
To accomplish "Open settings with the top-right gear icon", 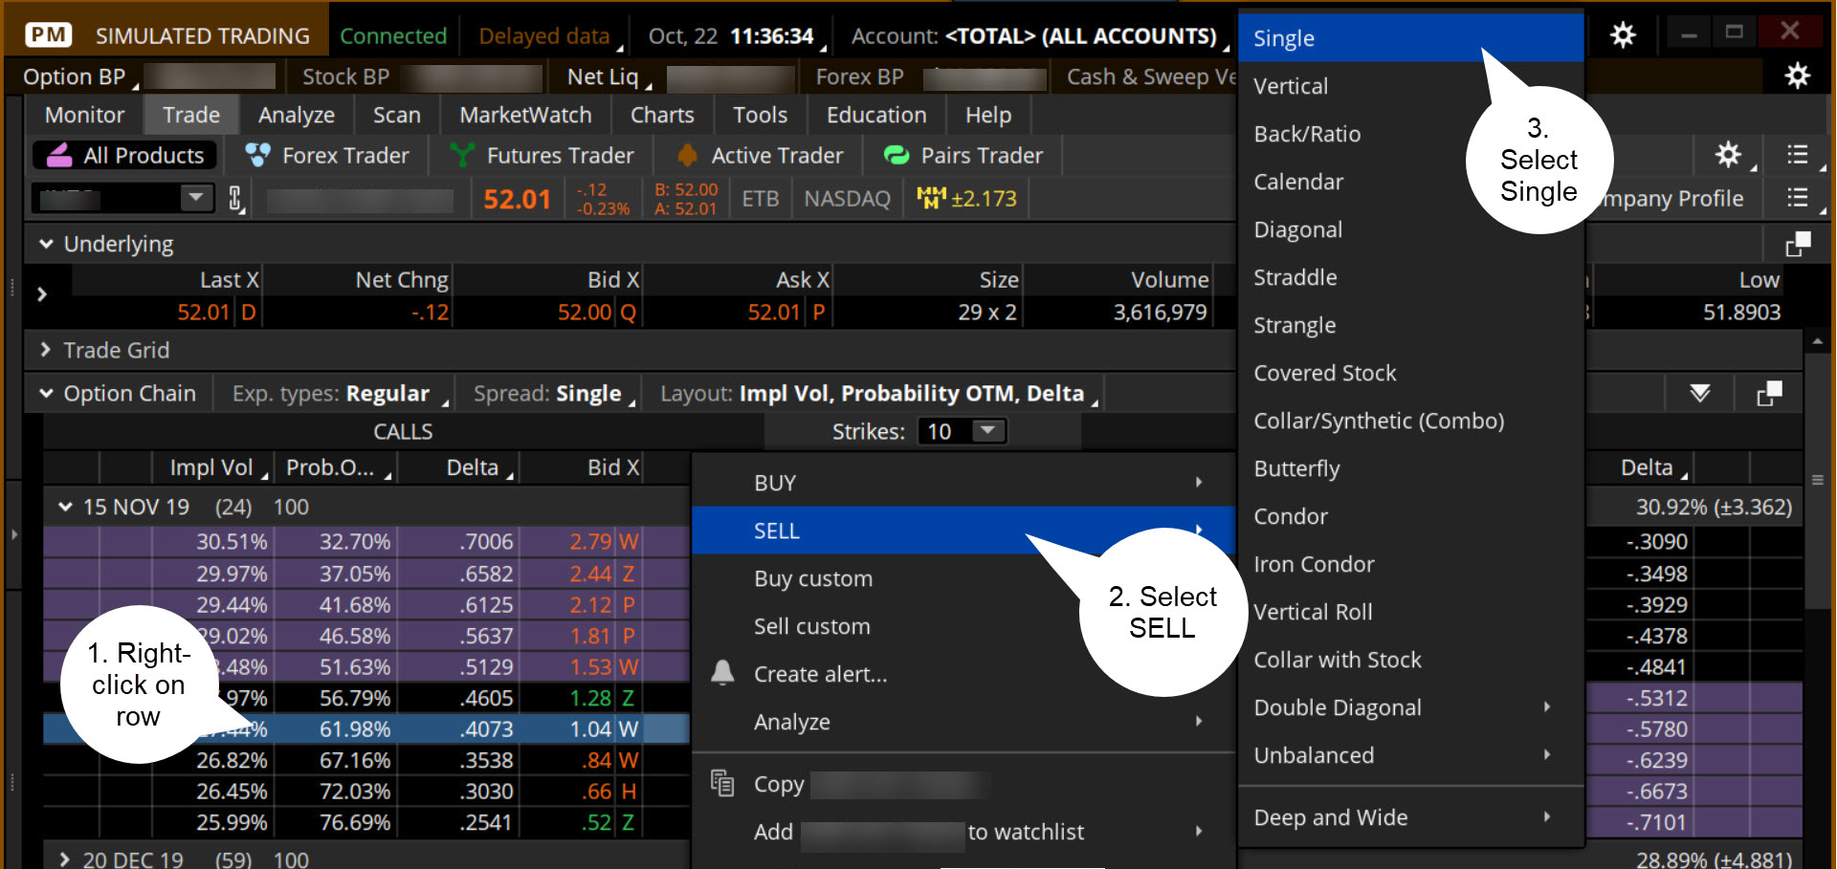I will 1623,34.
